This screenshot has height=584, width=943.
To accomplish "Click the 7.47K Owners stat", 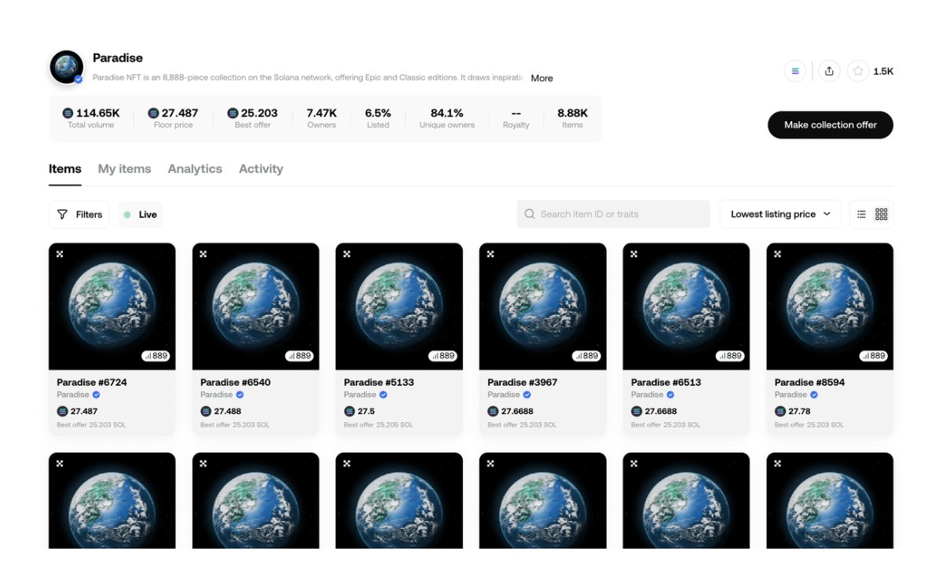I will (321, 118).
